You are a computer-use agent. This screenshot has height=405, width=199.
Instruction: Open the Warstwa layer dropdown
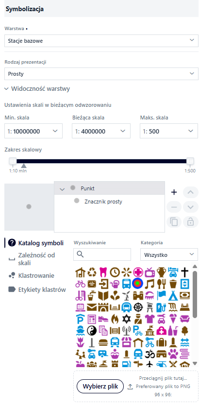coord(101,41)
